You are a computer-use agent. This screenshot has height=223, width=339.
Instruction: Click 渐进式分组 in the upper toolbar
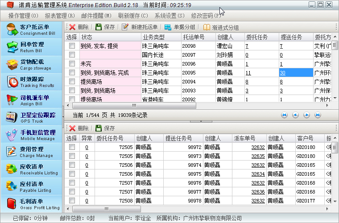click(221, 27)
